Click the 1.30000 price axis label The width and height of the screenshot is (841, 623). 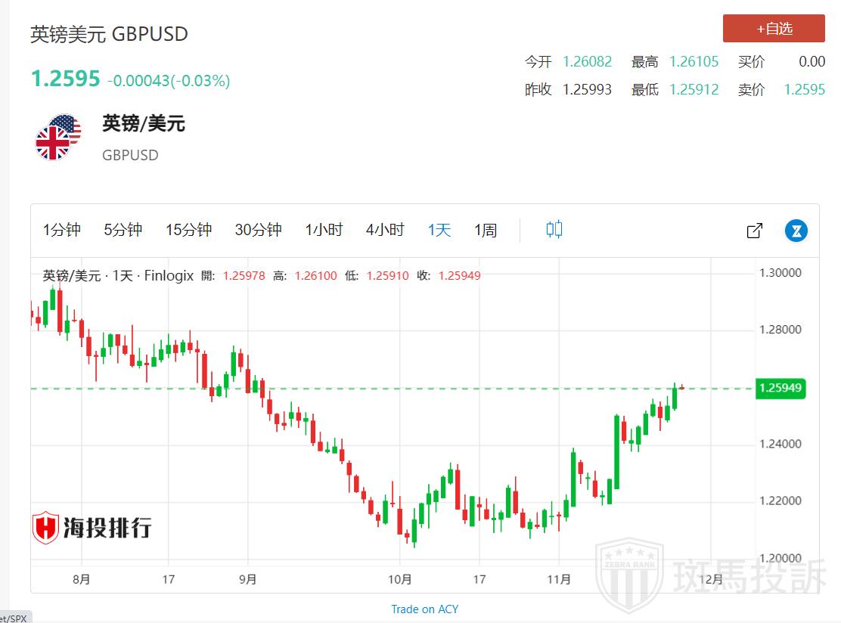tap(780, 273)
